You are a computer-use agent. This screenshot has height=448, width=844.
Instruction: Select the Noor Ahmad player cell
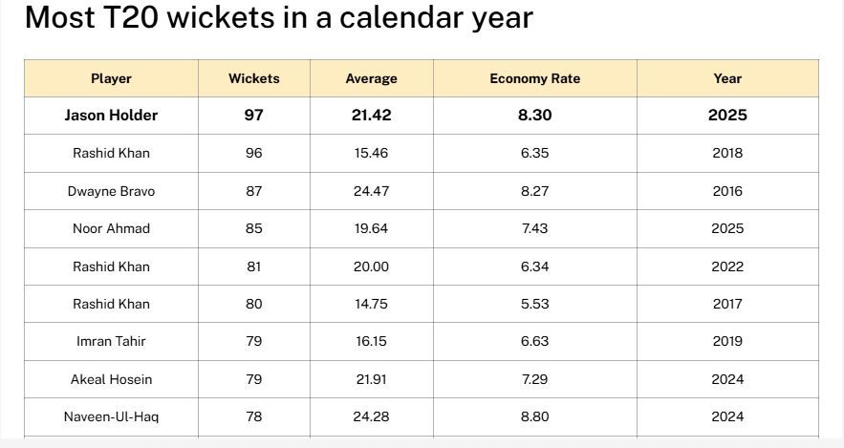pos(111,228)
